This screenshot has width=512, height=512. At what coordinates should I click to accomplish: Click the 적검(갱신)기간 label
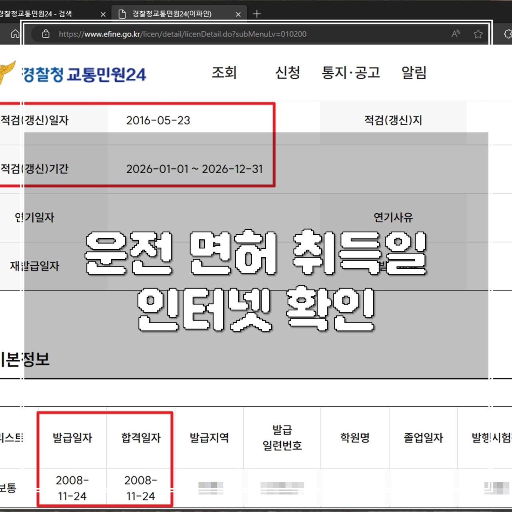[35, 169]
